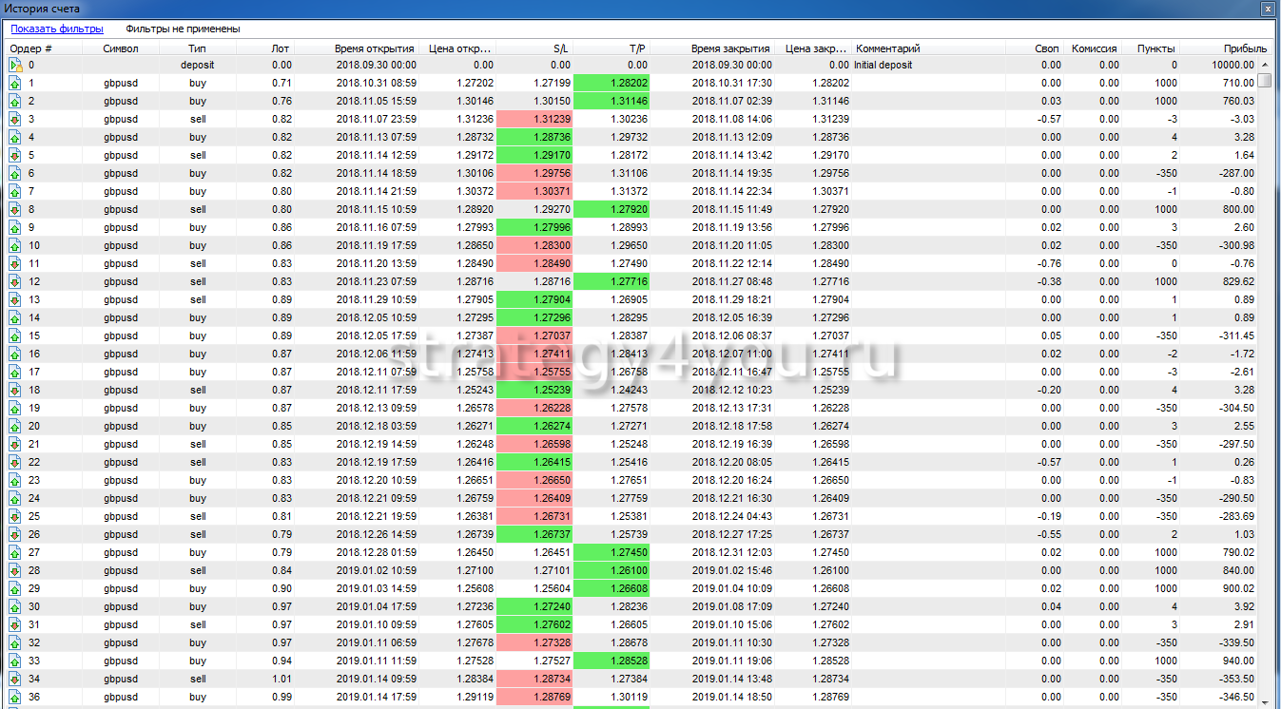Open the Показать фильтры link
This screenshot has height=709, width=1281.
pos(57,29)
